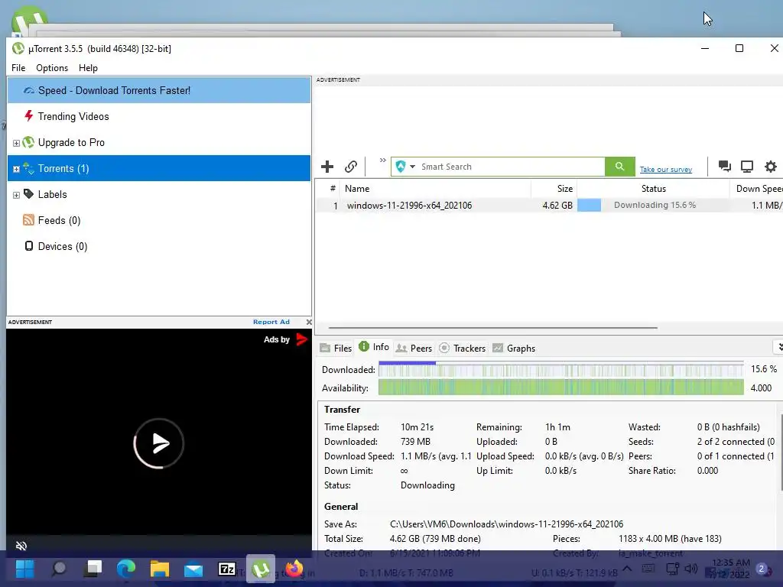Click the chat bubbles toolbar icon
This screenshot has height=587, width=783.
point(725,166)
